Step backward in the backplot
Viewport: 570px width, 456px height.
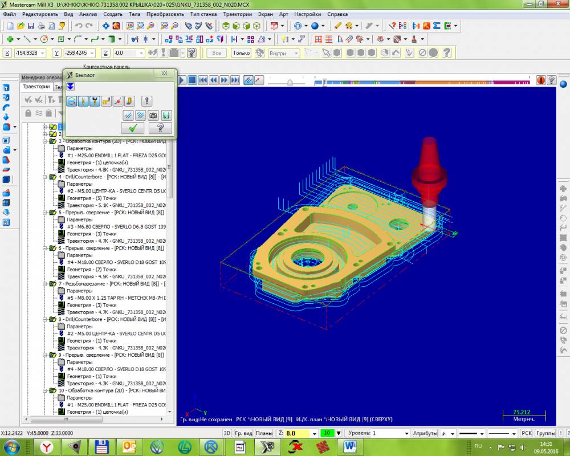click(x=214, y=80)
